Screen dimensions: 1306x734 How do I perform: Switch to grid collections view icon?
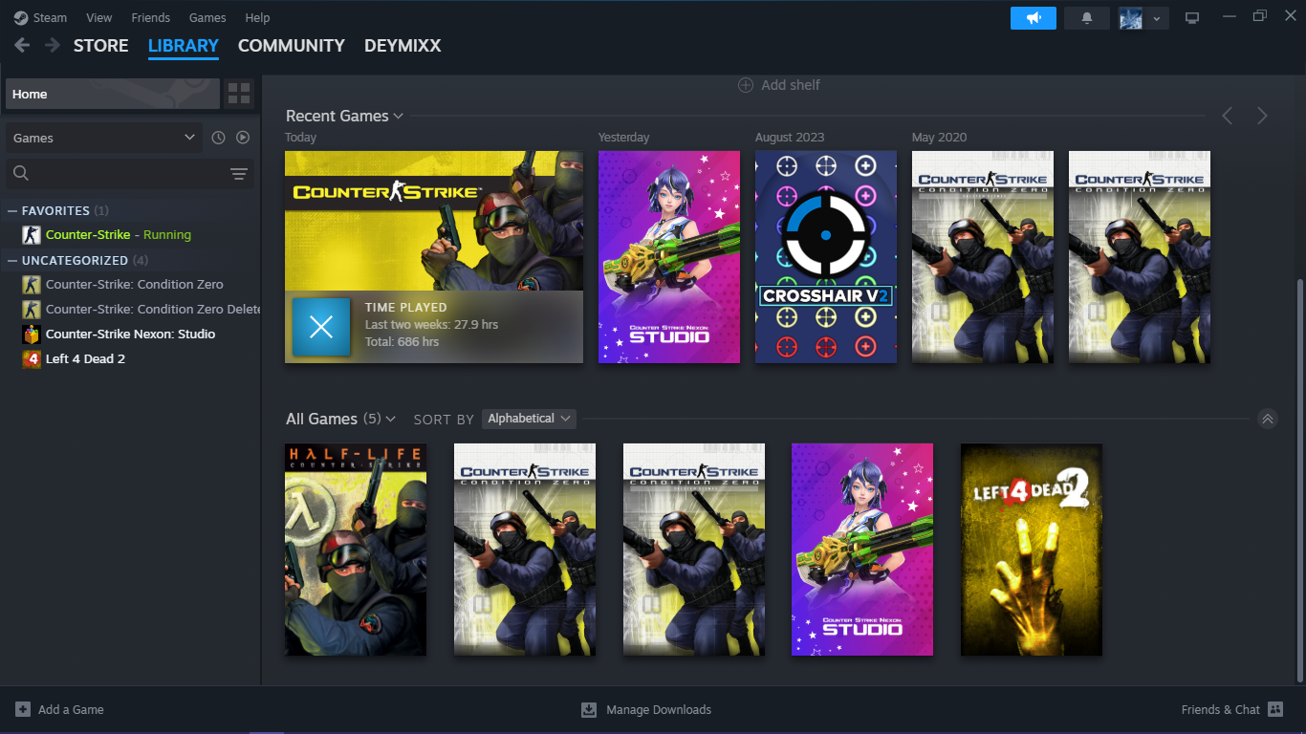click(x=239, y=94)
